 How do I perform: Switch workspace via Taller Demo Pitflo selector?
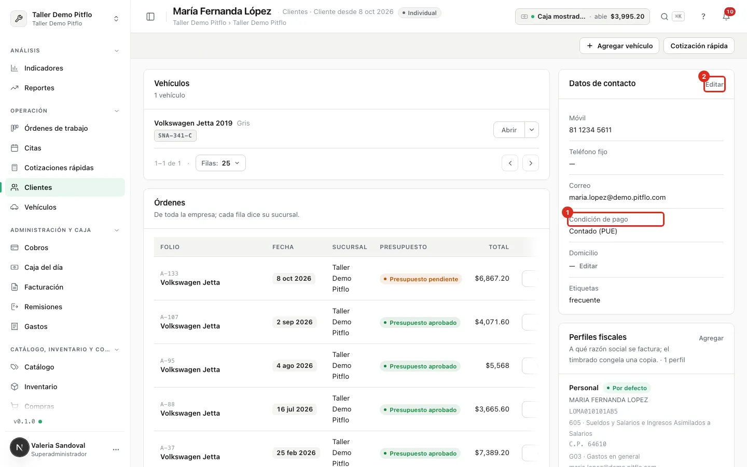(65, 19)
